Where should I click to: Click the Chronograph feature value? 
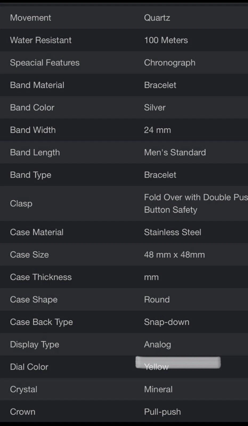170,63
